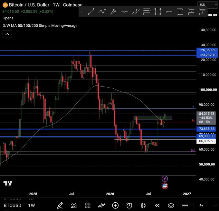This screenshot has height=211, width=219.
Task: Select the path polyline tool
Action: (x=102, y=12)
